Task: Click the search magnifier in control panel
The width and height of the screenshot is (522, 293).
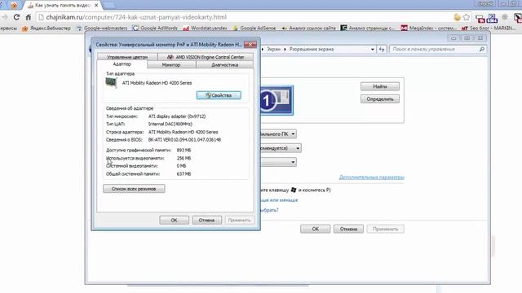Action: pos(482,49)
